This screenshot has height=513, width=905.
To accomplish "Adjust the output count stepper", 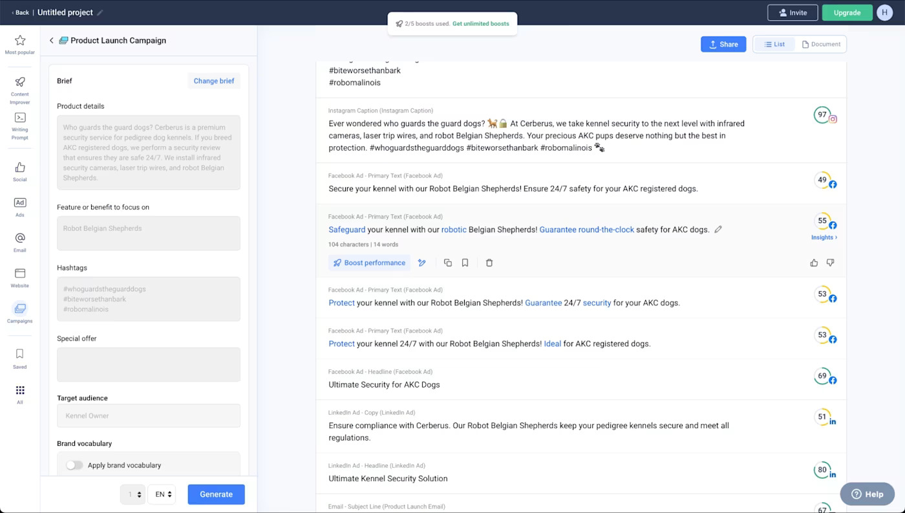I will pos(133,494).
